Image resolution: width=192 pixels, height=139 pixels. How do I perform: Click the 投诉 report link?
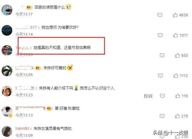148,96
